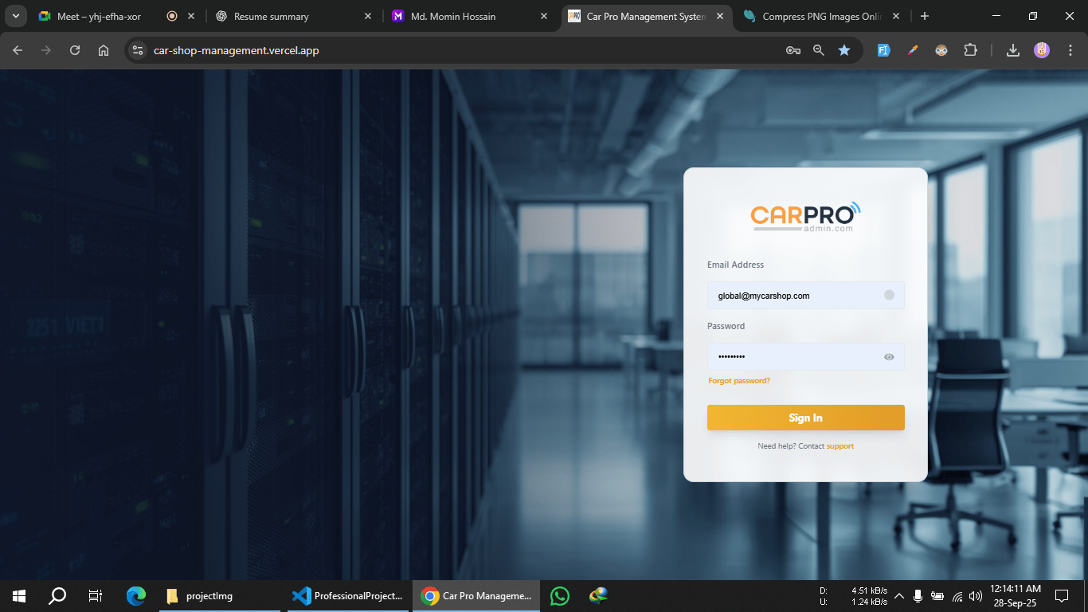Open the Forgot password link
The width and height of the screenshot is (1088, 612).
pyautogui.click(x=738, y=381)
